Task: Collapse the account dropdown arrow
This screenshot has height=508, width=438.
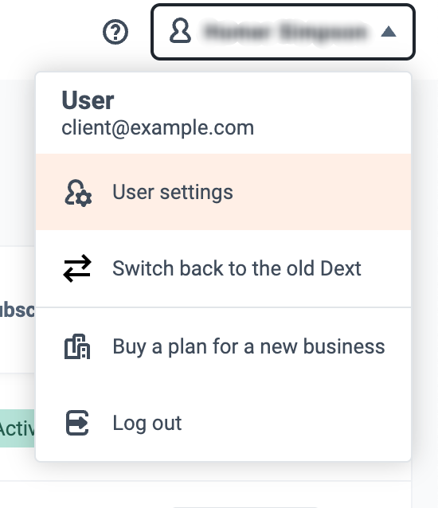Action: 389,32
